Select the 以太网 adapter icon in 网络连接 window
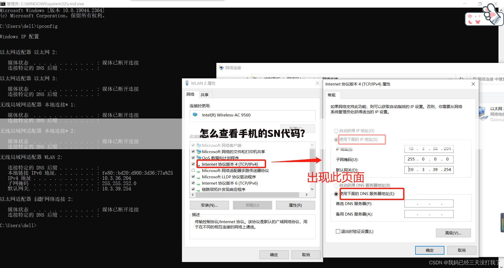The height and width of the screenshot is (268, 504). pos(483,112)
